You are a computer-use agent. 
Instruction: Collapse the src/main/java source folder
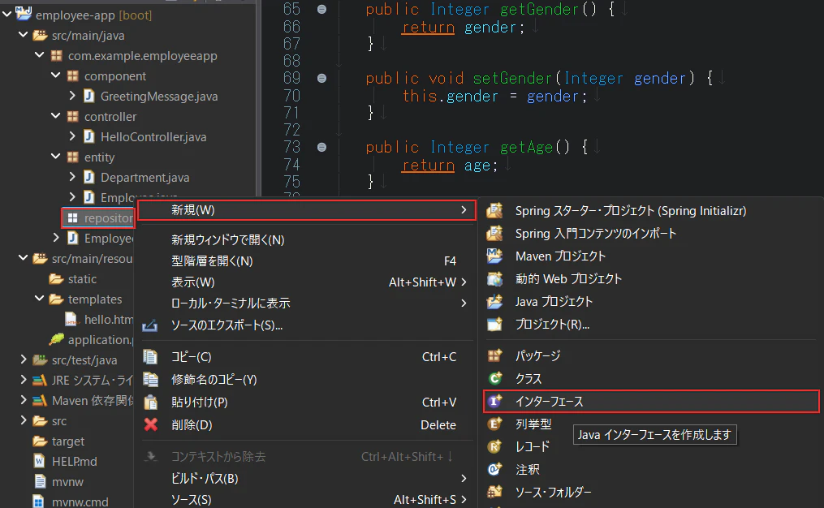click(x=23, y=35)
